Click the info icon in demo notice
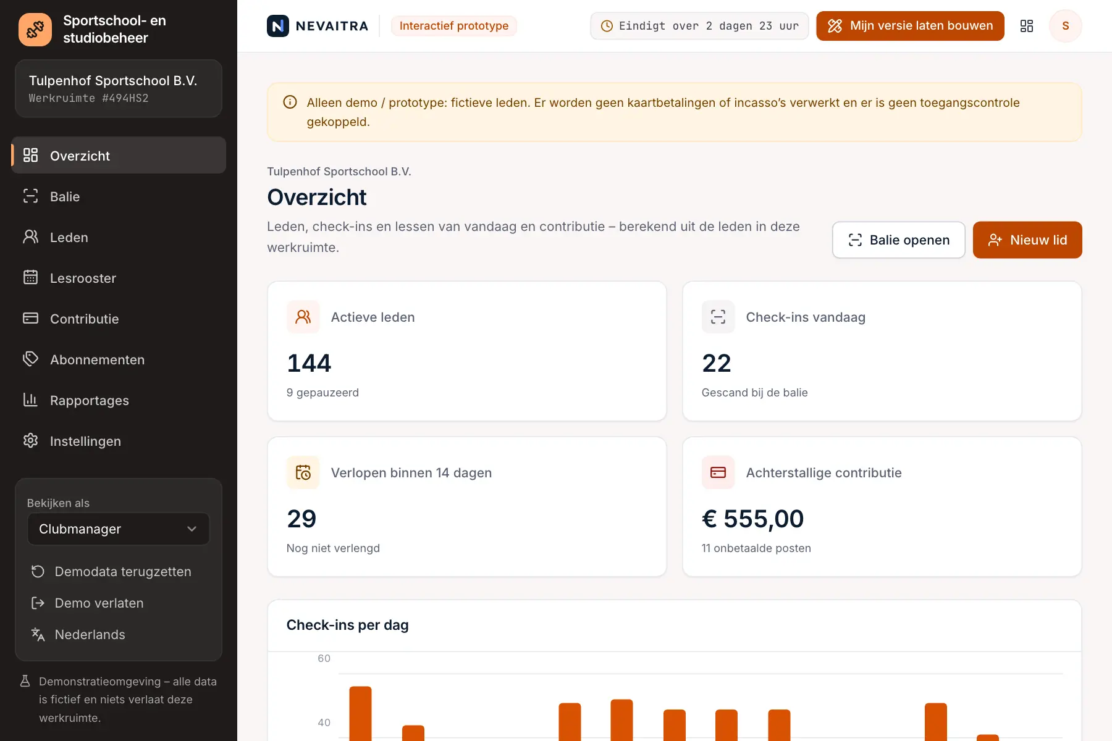This screenshot has width=1112, height=741. (x=290, y=103)
